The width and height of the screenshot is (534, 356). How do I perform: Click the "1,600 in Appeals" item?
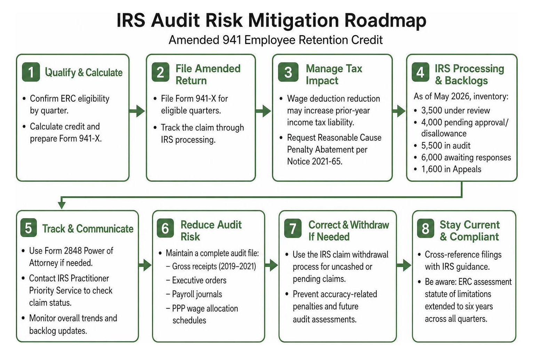(x=451, y=169)
